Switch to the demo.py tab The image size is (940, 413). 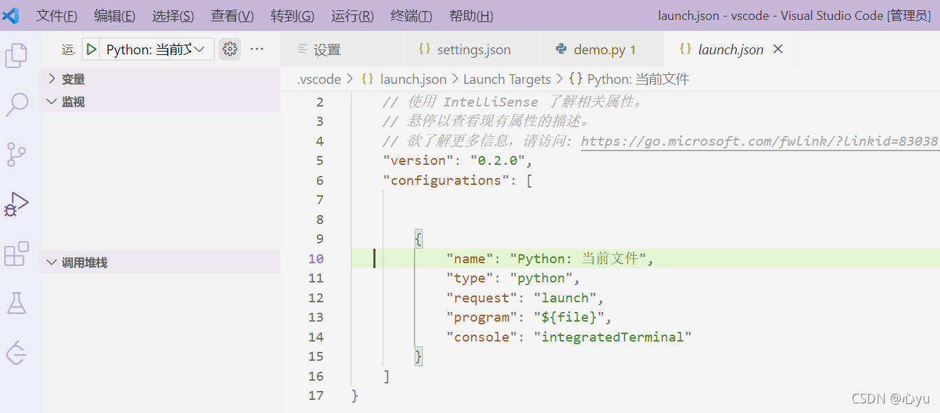coord(603,49)
